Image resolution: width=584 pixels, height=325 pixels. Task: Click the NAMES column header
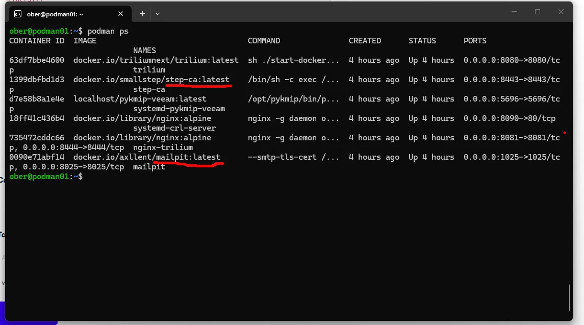coord(144,51)
